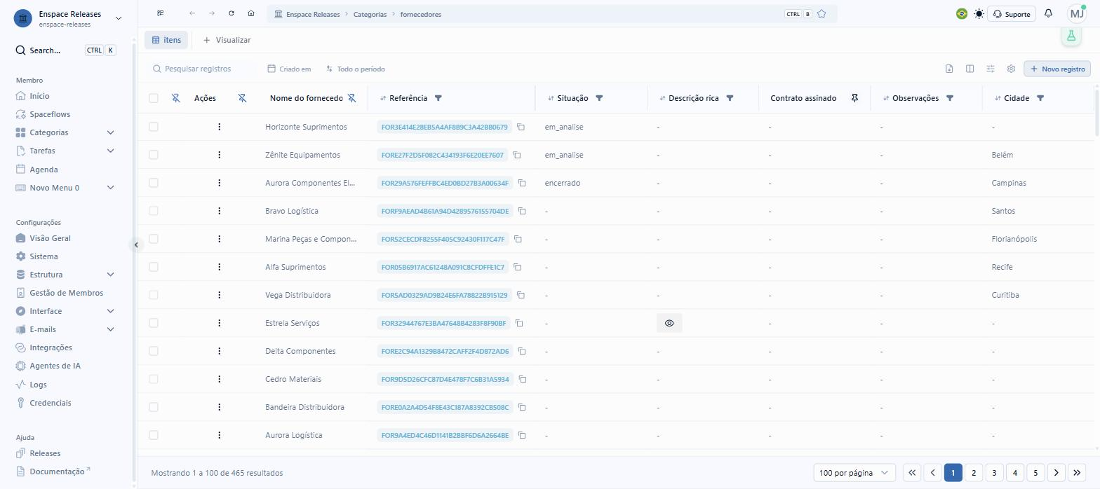Image resolution: width=1100 pixels, height=489 pixels.
Task: Add a view with Visualizar tab
Action: click(x=227, y=40)
